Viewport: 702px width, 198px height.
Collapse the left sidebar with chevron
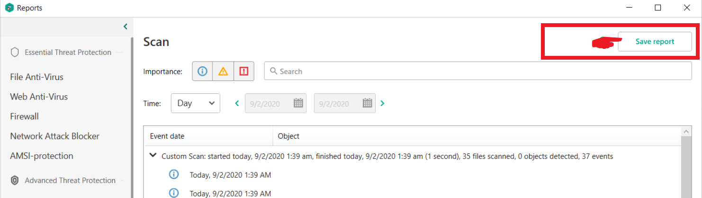click(x=126, y=27)
